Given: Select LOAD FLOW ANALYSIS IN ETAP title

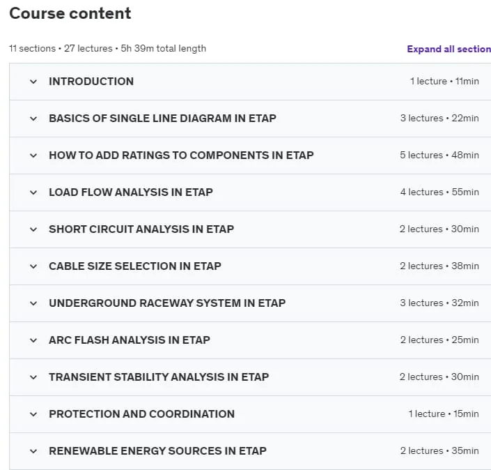Looking at the screenshot, I should pos(131,192).
